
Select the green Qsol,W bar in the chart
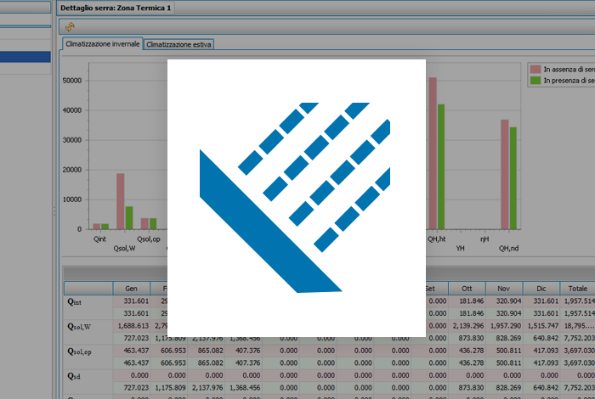(129, 218)
